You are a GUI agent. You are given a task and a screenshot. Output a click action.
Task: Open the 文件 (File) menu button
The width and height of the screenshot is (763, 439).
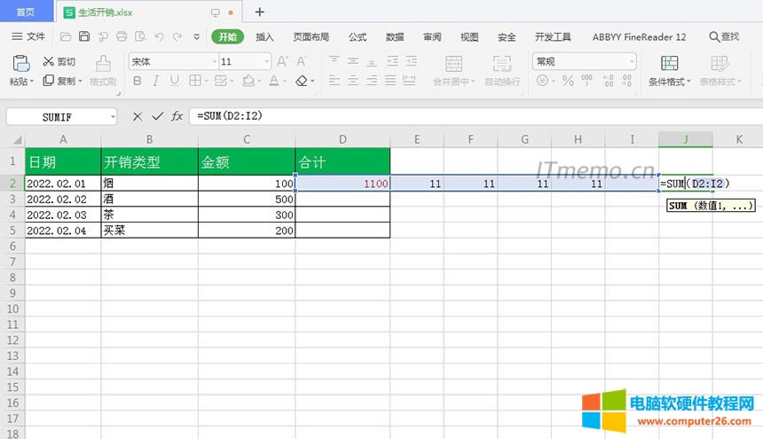pos(28,36)
